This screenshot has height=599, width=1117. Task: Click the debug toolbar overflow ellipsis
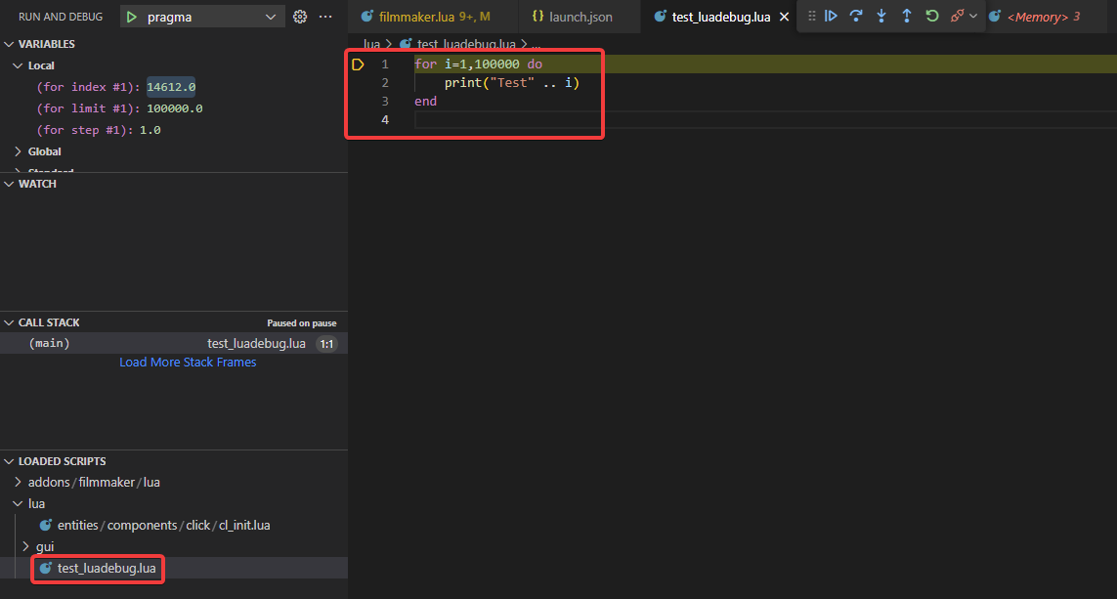click(325, 17)
